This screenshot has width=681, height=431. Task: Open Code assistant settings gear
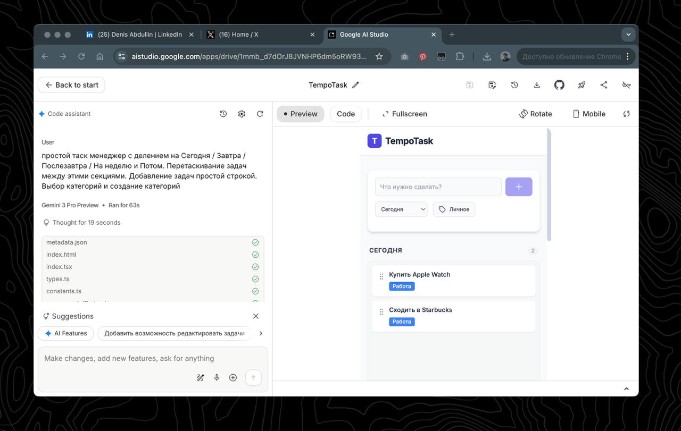click(242, 114)
